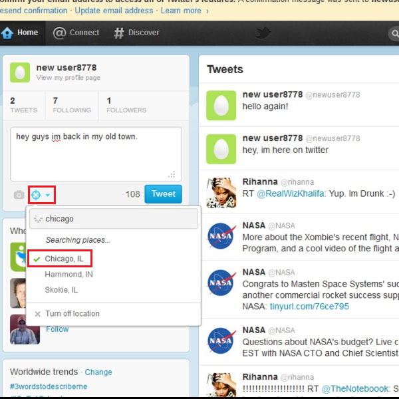Image resolution: width=399 pixels, height=399 pixels.
Task: Click the new user8778 profile egg avatar
Action: [20, 72]
